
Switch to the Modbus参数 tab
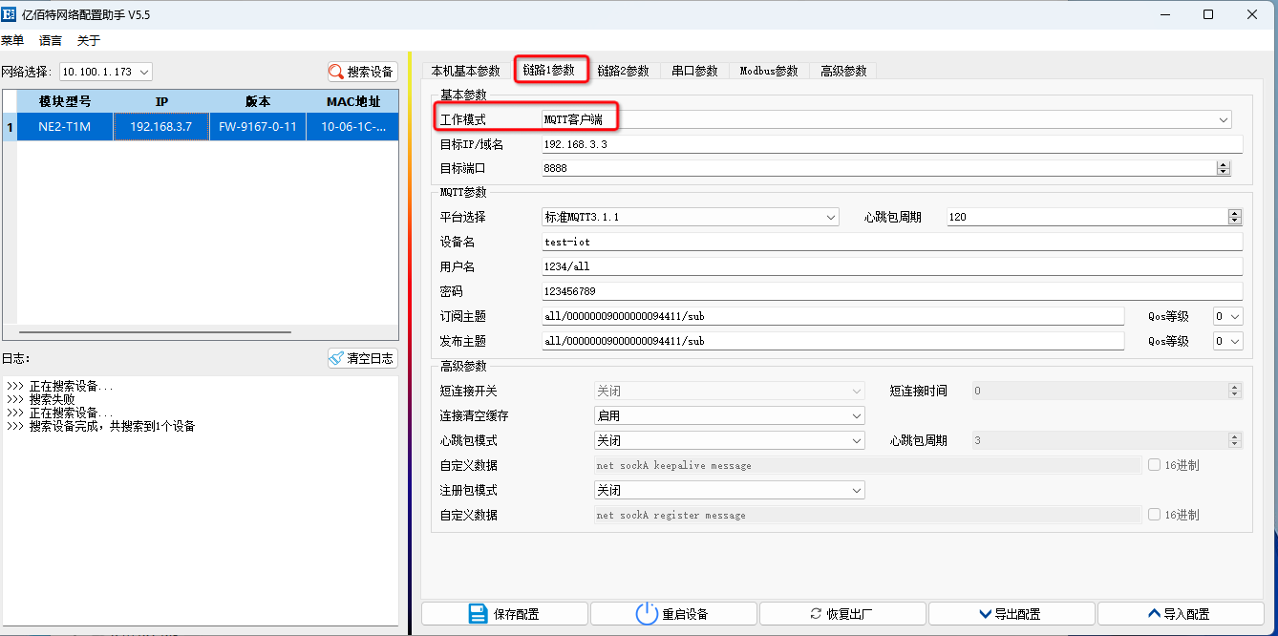[768, 71]
